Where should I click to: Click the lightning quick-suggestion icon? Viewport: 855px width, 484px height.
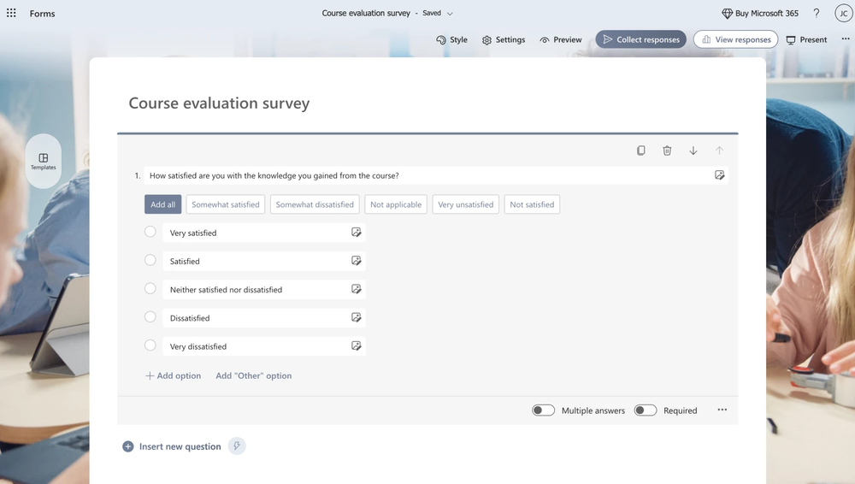[237, 446]
